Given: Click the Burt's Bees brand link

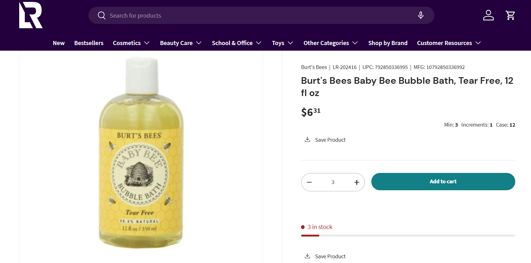Looking at the screenshot, I should 314,67.
